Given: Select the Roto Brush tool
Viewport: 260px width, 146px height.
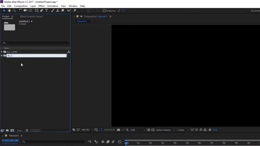Looking at the screenshot, I should 69,11.
